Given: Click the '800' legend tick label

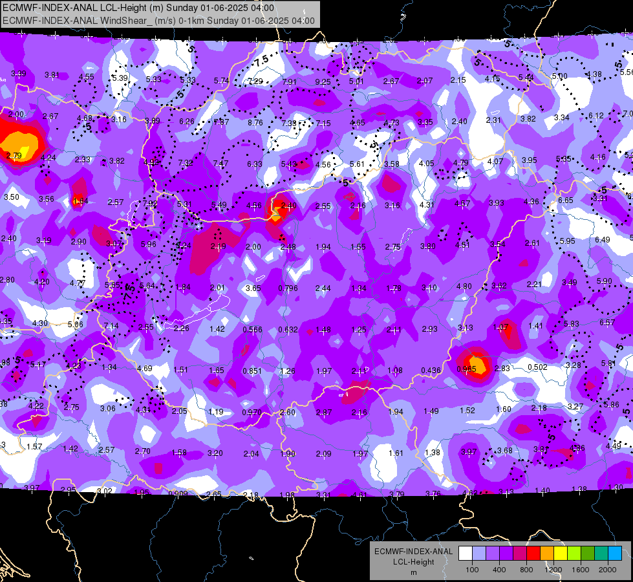Looking at the screenshot, I should 526,570.
